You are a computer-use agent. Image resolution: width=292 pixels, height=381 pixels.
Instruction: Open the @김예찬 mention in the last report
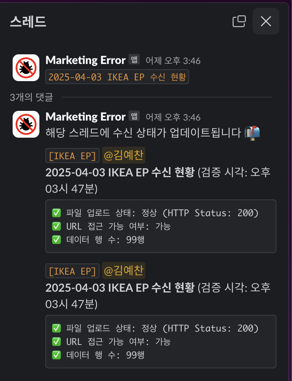[x=124, y=270]
